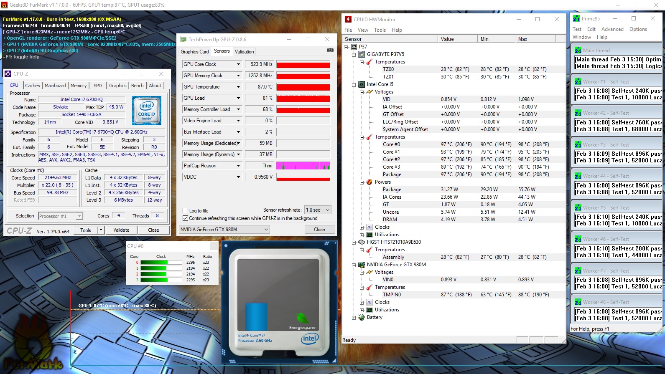Click the Intel Core i5 processor icon
The width and height of the screenshot is (665, 374).
(362, 84)
